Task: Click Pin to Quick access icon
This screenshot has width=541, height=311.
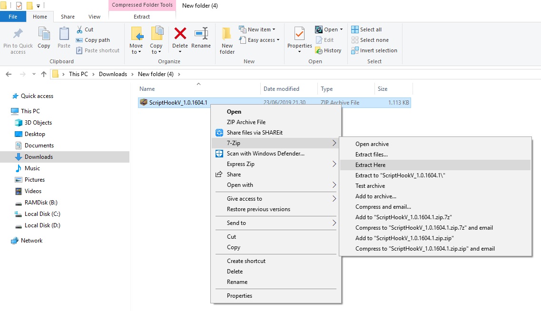Action: pos(18,33)
